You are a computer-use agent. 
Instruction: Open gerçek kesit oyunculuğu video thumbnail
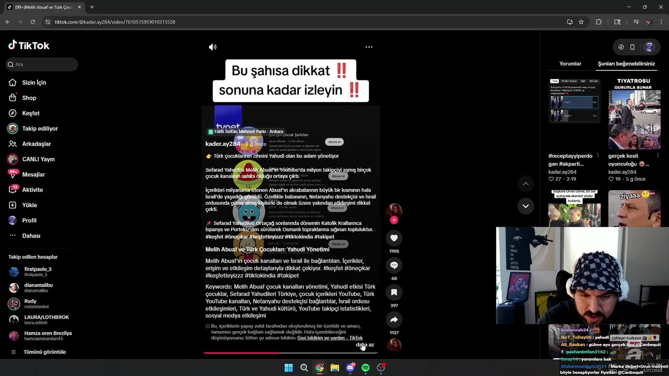pyautogui.click(x=634, y=113)
